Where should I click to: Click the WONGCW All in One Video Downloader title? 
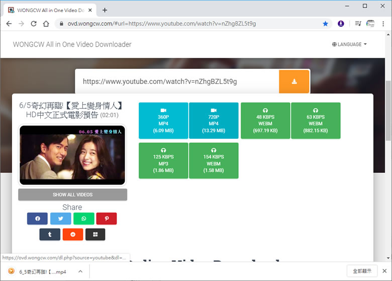[x=72, y=44]
